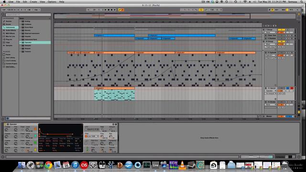The height and width of the screenshot is (172, 306).
Task: Click the Tap tempo button
Action: [4, 10]
